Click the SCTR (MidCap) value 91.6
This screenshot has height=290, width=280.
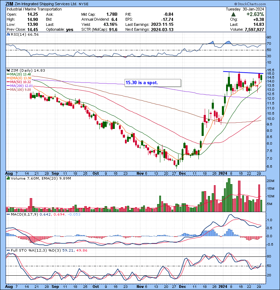pyautogui.click(x=113, y=30)
